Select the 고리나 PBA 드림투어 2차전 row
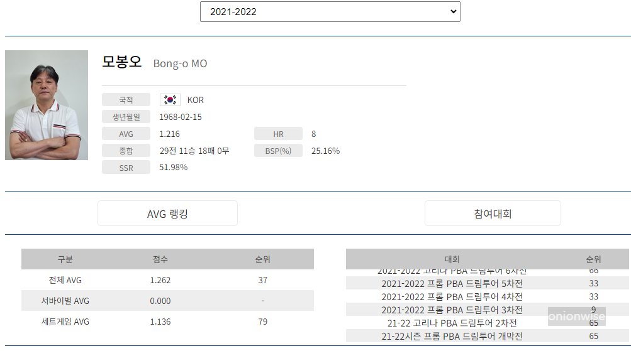The height and width of the screenshot is (351, 631). point(488,323)
